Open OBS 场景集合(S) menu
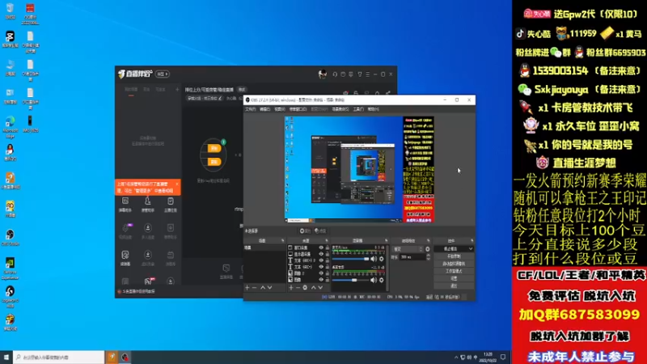647x364 pixels. (x=340, y=109)
